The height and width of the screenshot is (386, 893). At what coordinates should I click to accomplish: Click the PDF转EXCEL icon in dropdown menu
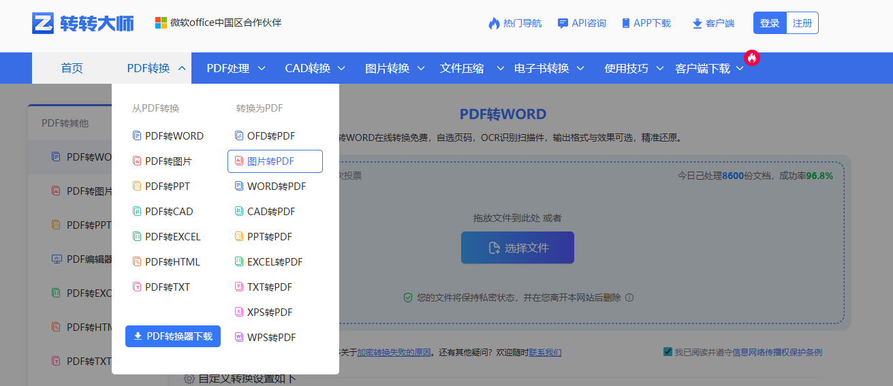coord(137,237)
